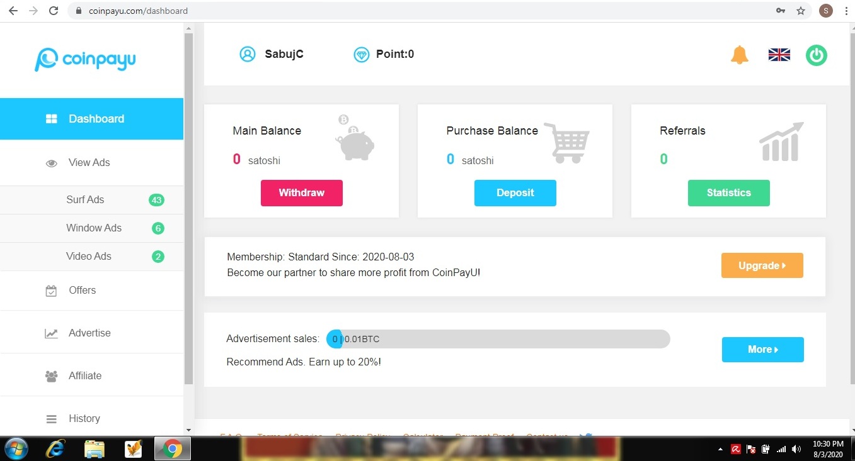
Task: Click the Offers calendar icon
Action: coord(51,290)
